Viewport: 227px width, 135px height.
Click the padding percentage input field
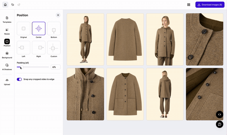coord(56,67)
